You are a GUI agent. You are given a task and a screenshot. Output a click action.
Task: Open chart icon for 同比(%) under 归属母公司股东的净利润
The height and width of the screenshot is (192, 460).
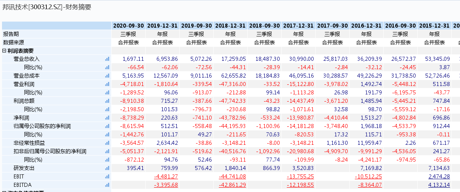[107, 135]
